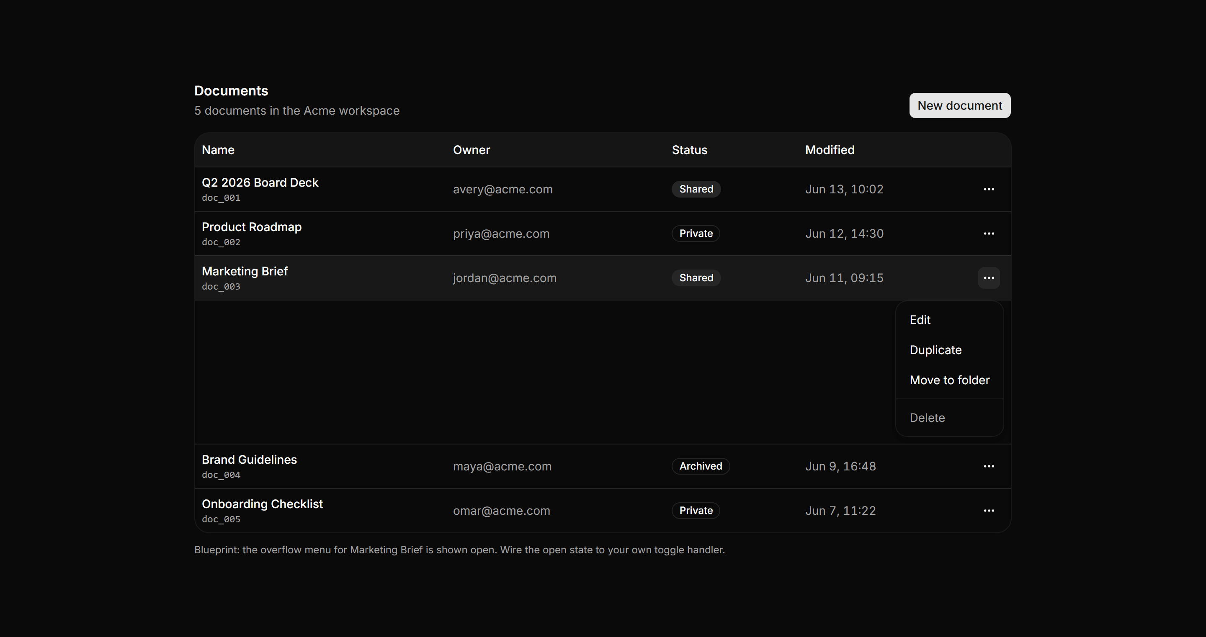
Task: Click the Shared badge on Q2 2026 Board Deck
Action: tap(696, 189)
